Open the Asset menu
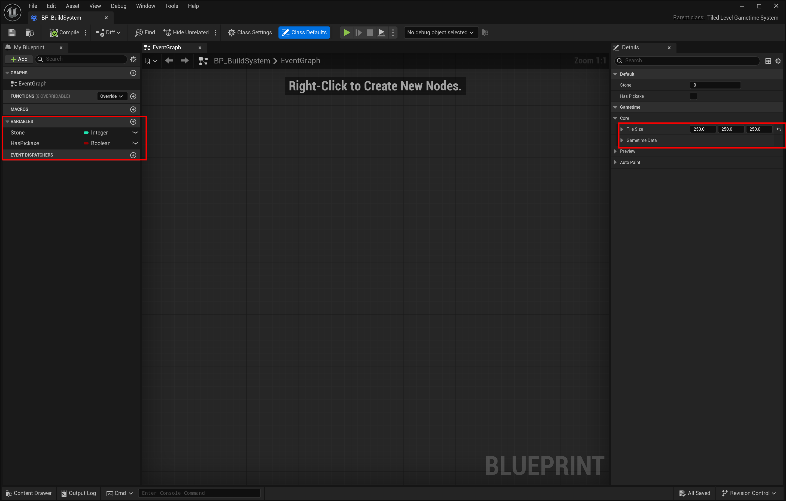The width and height of the screenshot is (786, 501). 72,6
